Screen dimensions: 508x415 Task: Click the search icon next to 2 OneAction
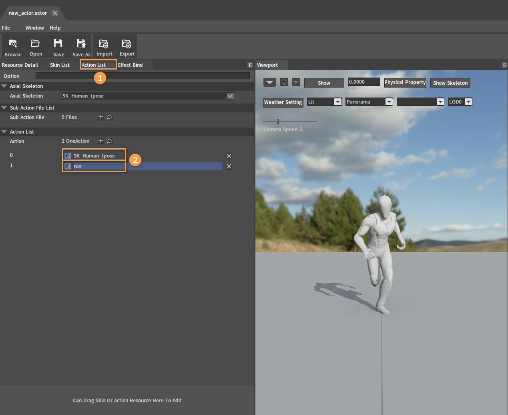(109, 141)
